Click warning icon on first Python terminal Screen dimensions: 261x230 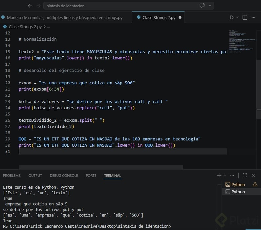coord(255,184)
